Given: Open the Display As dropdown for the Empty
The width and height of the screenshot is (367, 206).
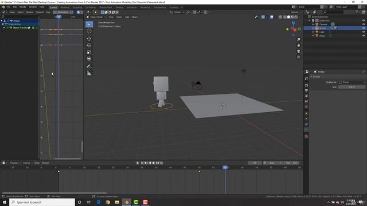Looking at the screenshot, I should 352,82.
